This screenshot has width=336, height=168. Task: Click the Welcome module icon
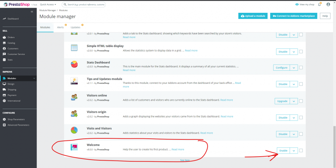(x=74, y=147)
